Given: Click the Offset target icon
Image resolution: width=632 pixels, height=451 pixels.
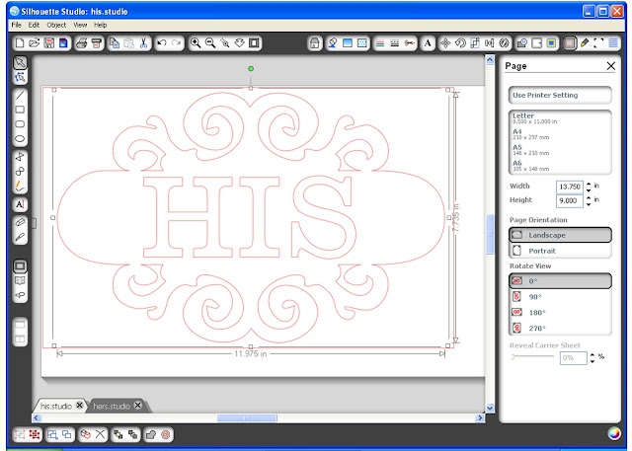Looking at the screenshot, I should (x=165, y=434).
